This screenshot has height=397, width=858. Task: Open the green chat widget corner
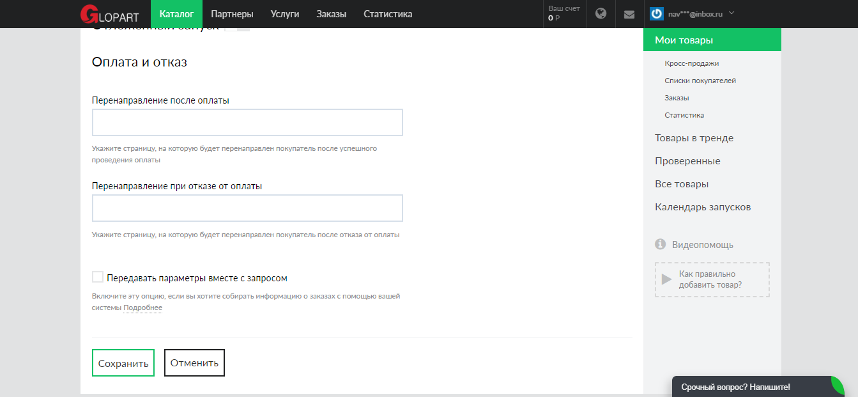[838, 385]
